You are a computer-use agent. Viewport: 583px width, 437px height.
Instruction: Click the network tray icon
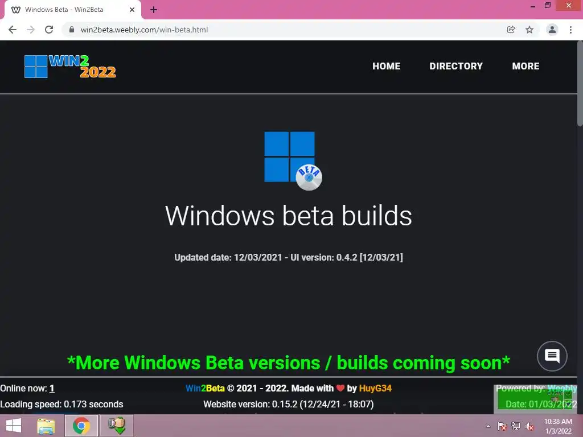pyautogui.click(x=516, y=426)
